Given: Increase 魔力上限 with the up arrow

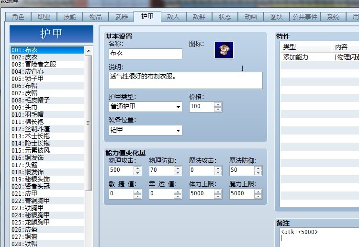Looking at the screenshot, I should click(258, 191).
